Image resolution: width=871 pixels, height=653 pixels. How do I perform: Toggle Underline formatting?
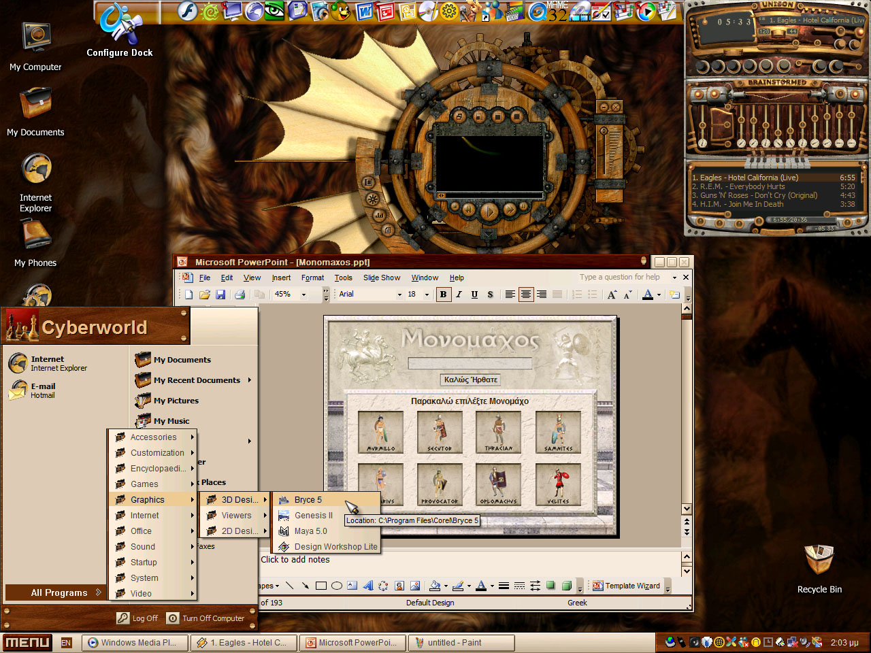[474, 295]
